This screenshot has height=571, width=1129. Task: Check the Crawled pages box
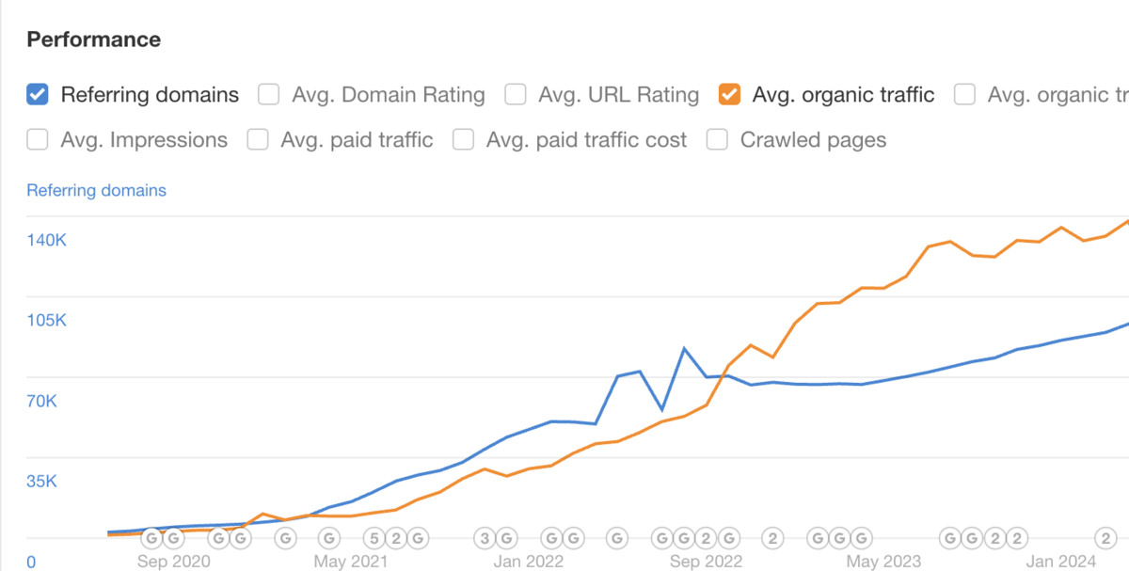click(717, 139)
